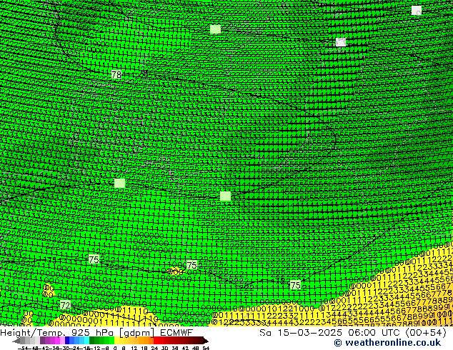Click the Height/Temp. 925 hPa ECMWF title

pos(96,332)
